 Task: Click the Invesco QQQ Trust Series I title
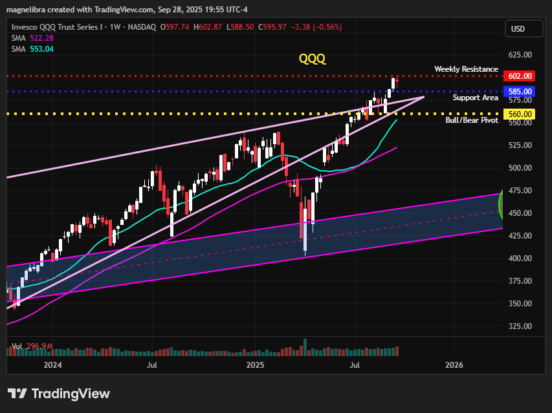[x=58, y=27]
